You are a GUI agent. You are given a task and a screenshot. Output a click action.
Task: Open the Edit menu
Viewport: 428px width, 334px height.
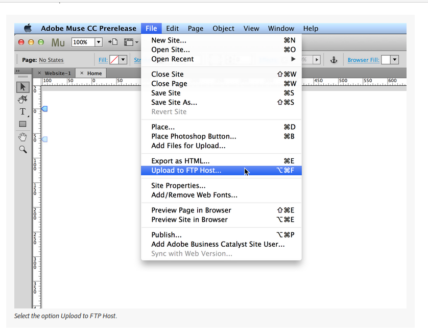[x=172, y=29]
